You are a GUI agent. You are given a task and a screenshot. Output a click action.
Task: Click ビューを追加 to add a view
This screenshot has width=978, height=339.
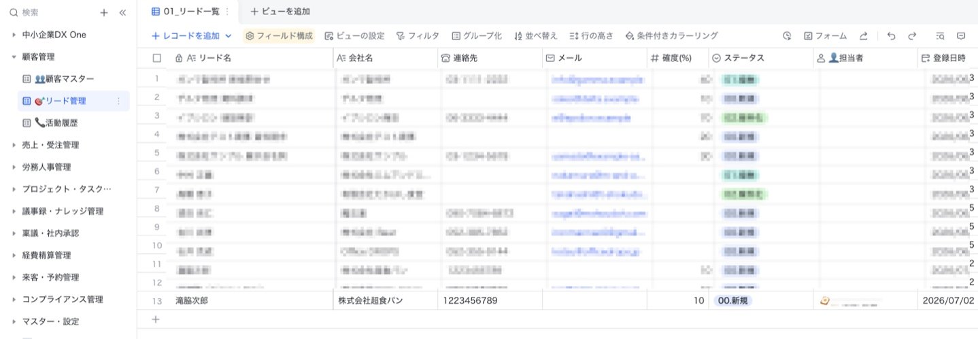280,12
